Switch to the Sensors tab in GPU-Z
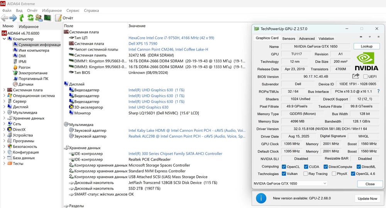Viewport: 386px width, 208px height. [288, 39]
